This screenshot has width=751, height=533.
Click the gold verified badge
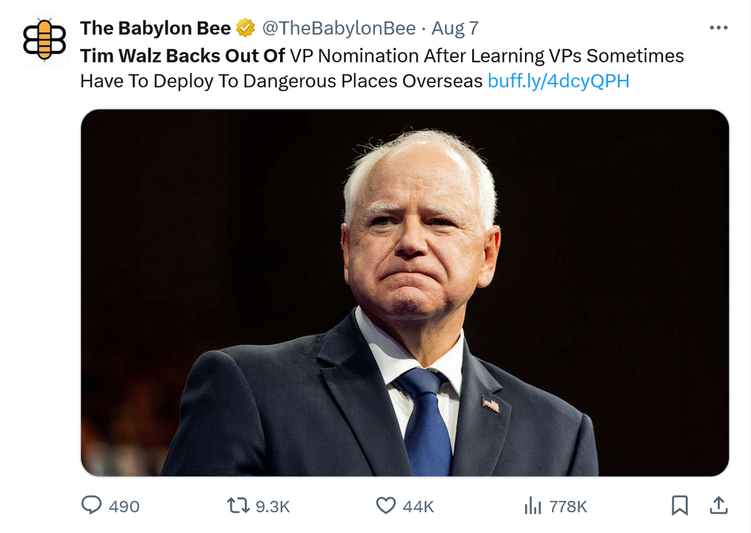coord(246,29)
